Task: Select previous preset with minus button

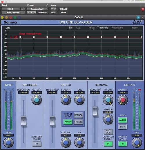Action: coord(28,12)
